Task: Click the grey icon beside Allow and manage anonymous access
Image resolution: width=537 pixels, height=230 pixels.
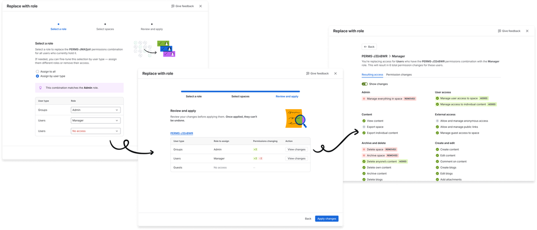Action: 438,121
